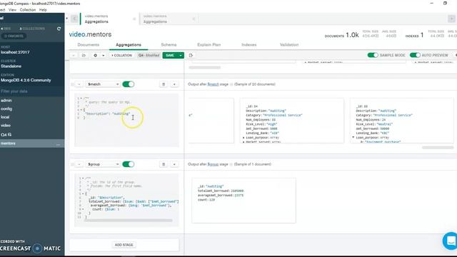The image size is (457, 257).
Task: Collapse Loan_purpose array in _id 88 document
Action: click(x=353, y=137)
